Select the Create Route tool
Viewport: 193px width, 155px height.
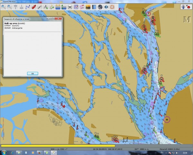click(27, 6)
